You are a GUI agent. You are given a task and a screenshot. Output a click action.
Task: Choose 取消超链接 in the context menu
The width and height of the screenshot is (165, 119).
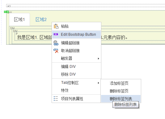77,51
